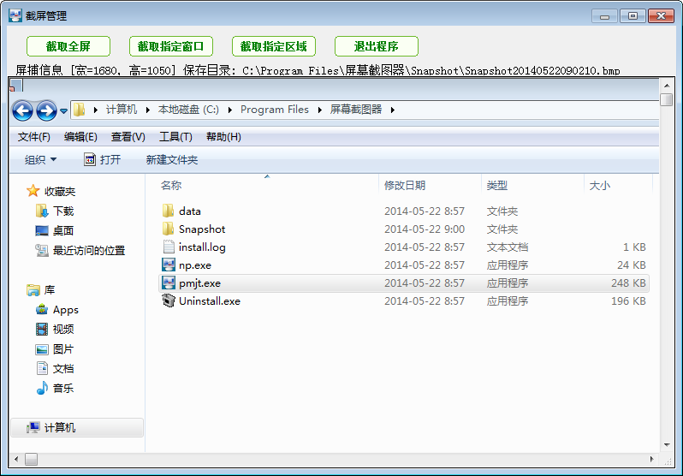This screenshot has width=683, height=476.
Task: Expand the arrow after 本地磁盘 (C:)
Action: [x=230, y=110]
